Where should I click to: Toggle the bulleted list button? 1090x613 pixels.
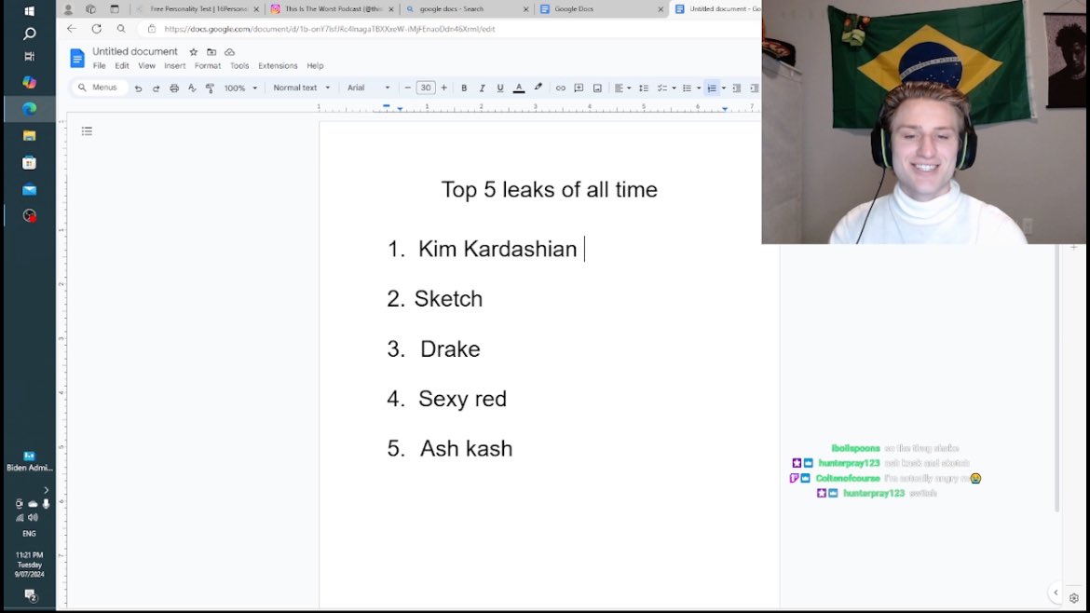pos(687,89)
